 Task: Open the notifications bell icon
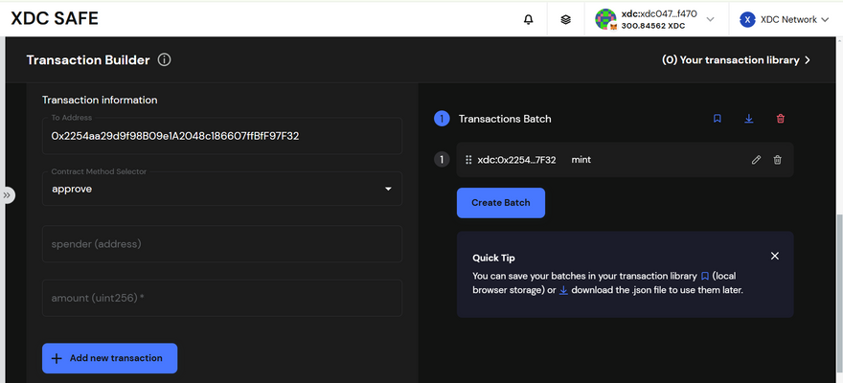click(x=529, y=19)
